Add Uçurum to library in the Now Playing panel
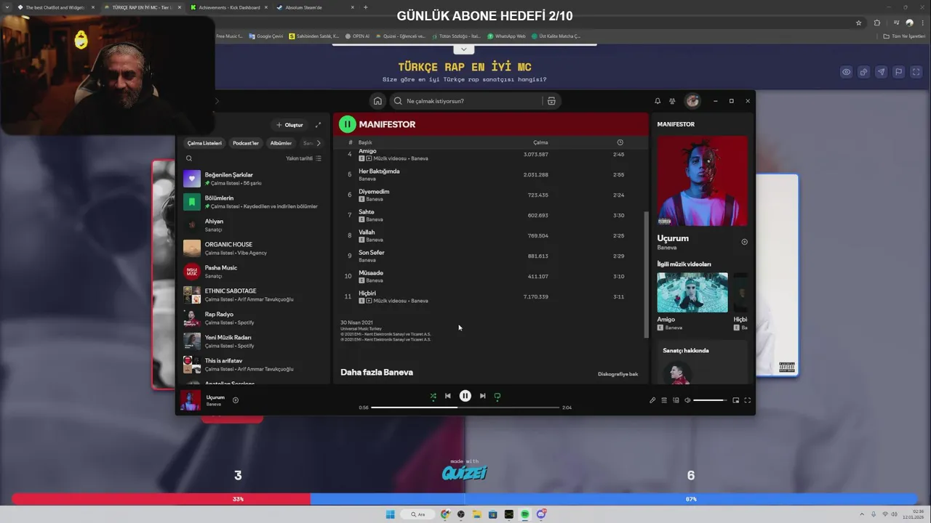The height and width of the screenshot is (523, 931). pyautogui.click(x=744, y=242)
